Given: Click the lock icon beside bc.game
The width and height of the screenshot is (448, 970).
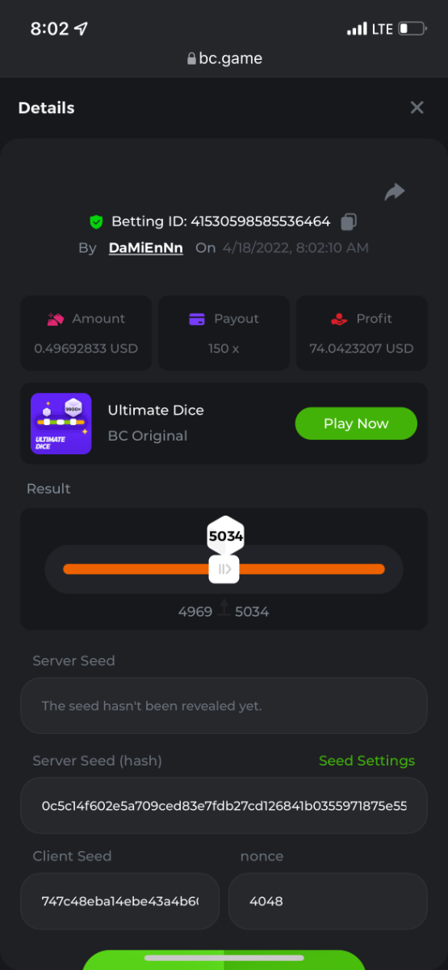Looking at the screenshot, I should [191, 58].
